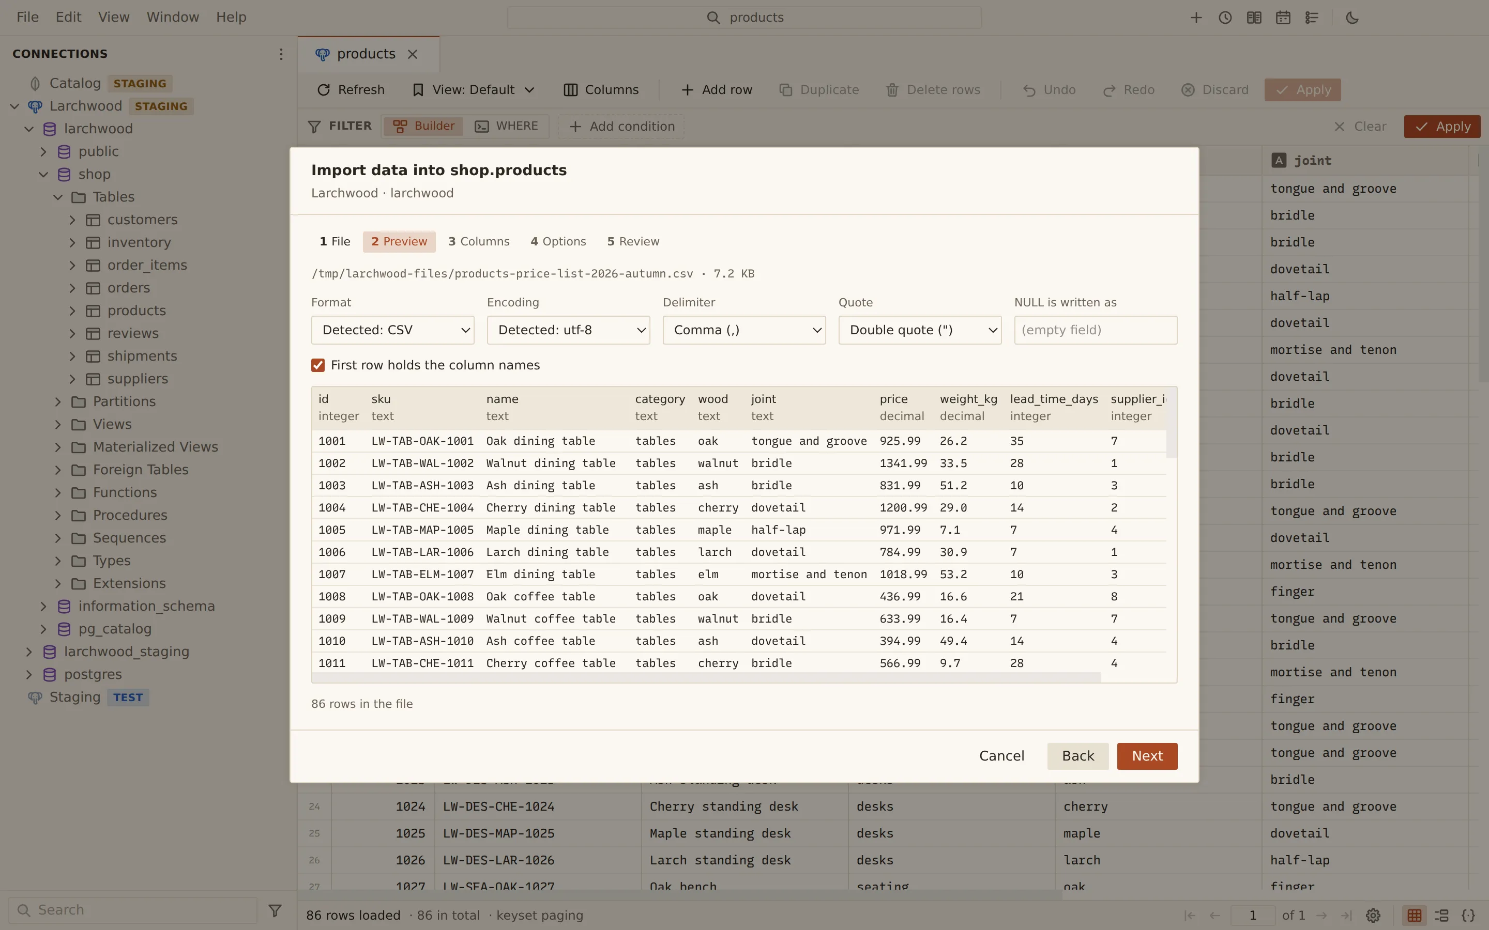Expand the larchwood_staging database
Viewport: 1489px width, 930px height.
coord(29,652)
